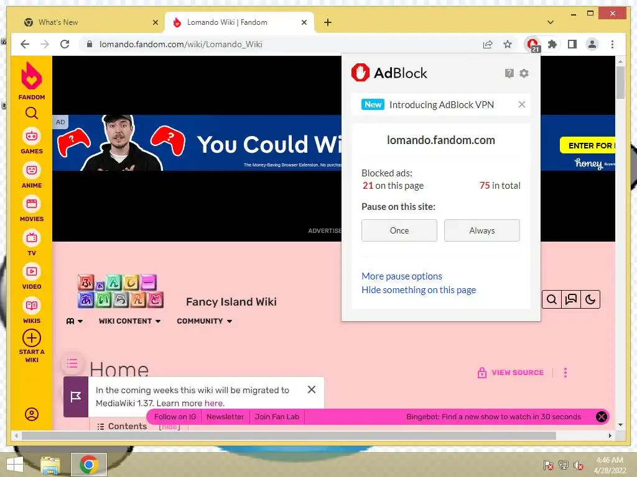Follow the 'here' learn more link
This screenshot has width=637, height=477.
point(213,403)
